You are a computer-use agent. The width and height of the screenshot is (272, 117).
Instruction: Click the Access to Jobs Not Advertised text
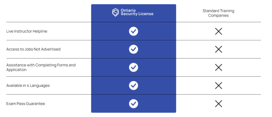coord(33,49)
